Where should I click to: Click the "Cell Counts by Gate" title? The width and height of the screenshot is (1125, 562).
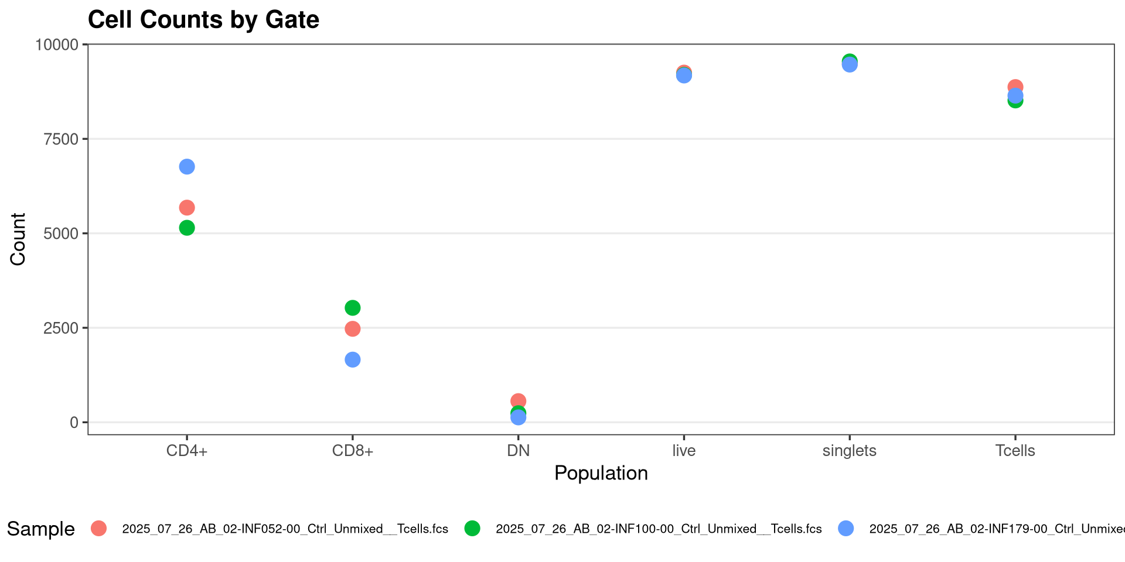(x=203, y=20)
